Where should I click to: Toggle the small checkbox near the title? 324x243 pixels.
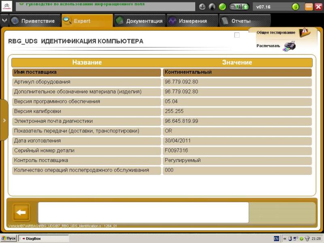click(237, 35)
